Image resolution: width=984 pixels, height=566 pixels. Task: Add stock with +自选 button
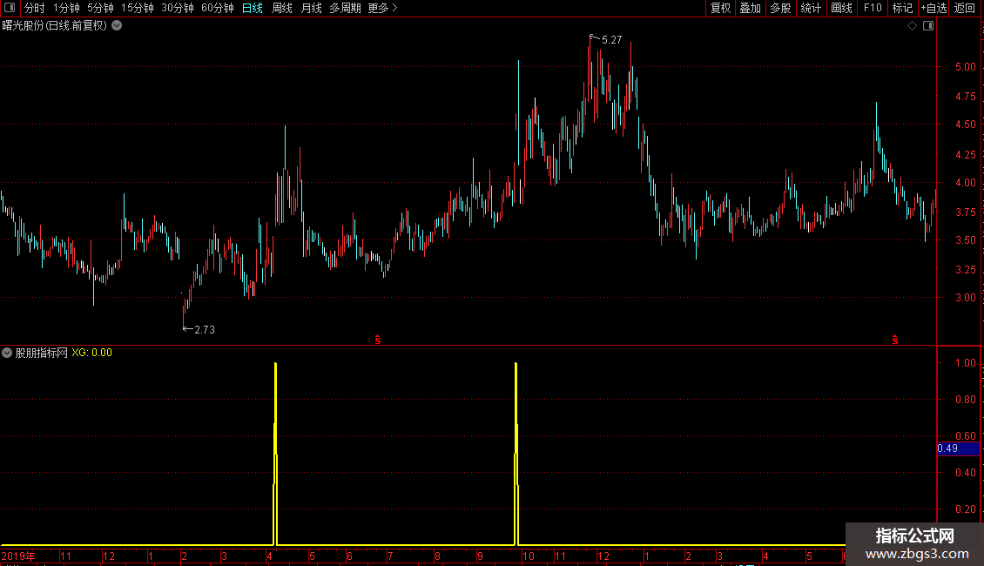point(933,8)
